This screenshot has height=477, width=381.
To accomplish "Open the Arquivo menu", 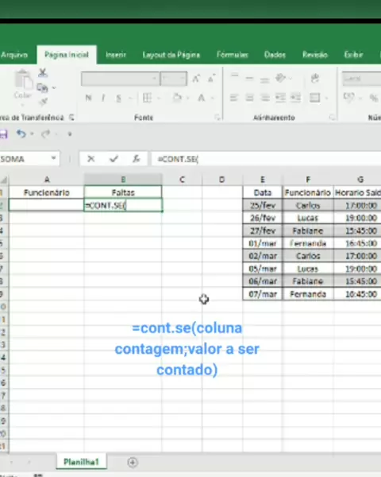I will (14, 55).
